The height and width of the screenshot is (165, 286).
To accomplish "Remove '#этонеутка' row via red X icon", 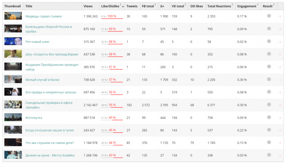I will click(280, 118).
